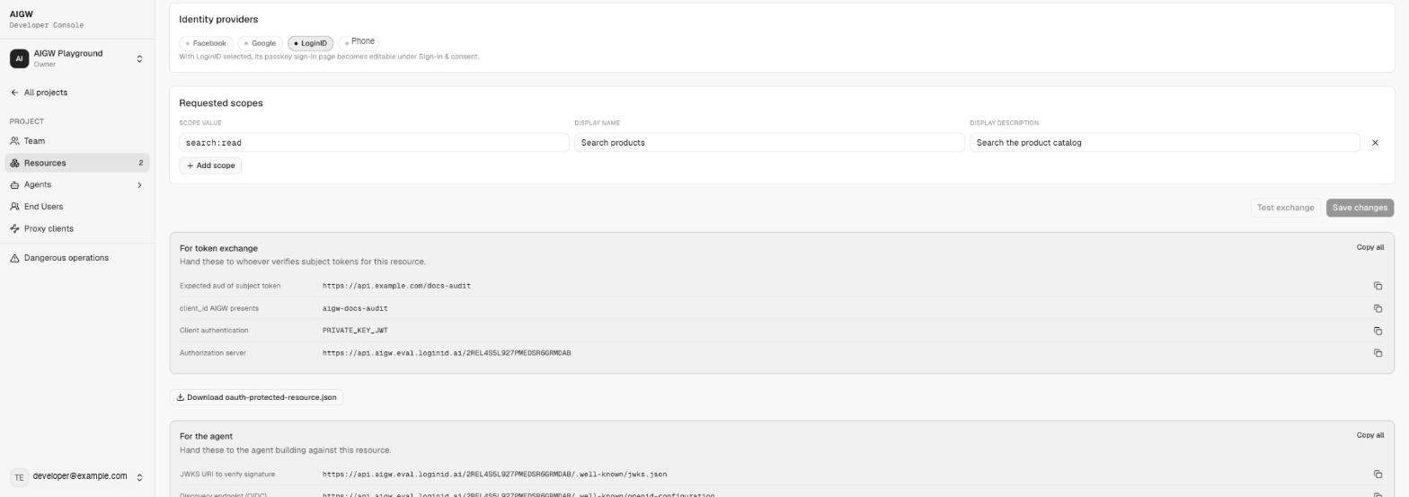The width and height of the screenshot is (1409, 497).
Task: Click the End Users person icon
Action: (x=14, y=207)
